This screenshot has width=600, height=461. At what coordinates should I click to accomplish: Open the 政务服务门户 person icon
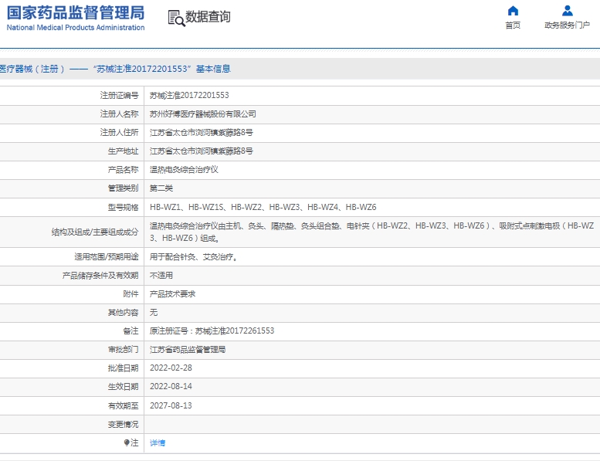(567, 11)
